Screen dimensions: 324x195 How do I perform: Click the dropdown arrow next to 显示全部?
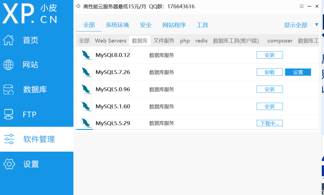click(317, 25)
